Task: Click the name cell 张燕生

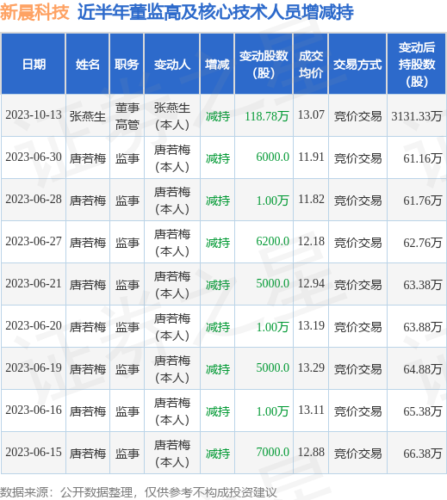Action: (x=88, y=116)
